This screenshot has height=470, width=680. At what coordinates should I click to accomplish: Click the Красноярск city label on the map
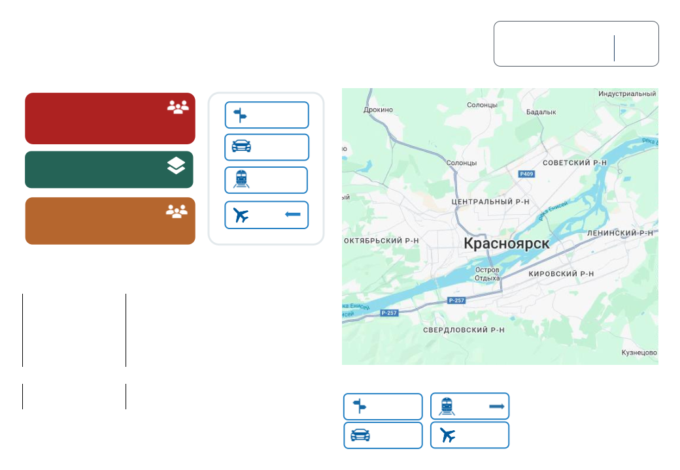[506, 243]
